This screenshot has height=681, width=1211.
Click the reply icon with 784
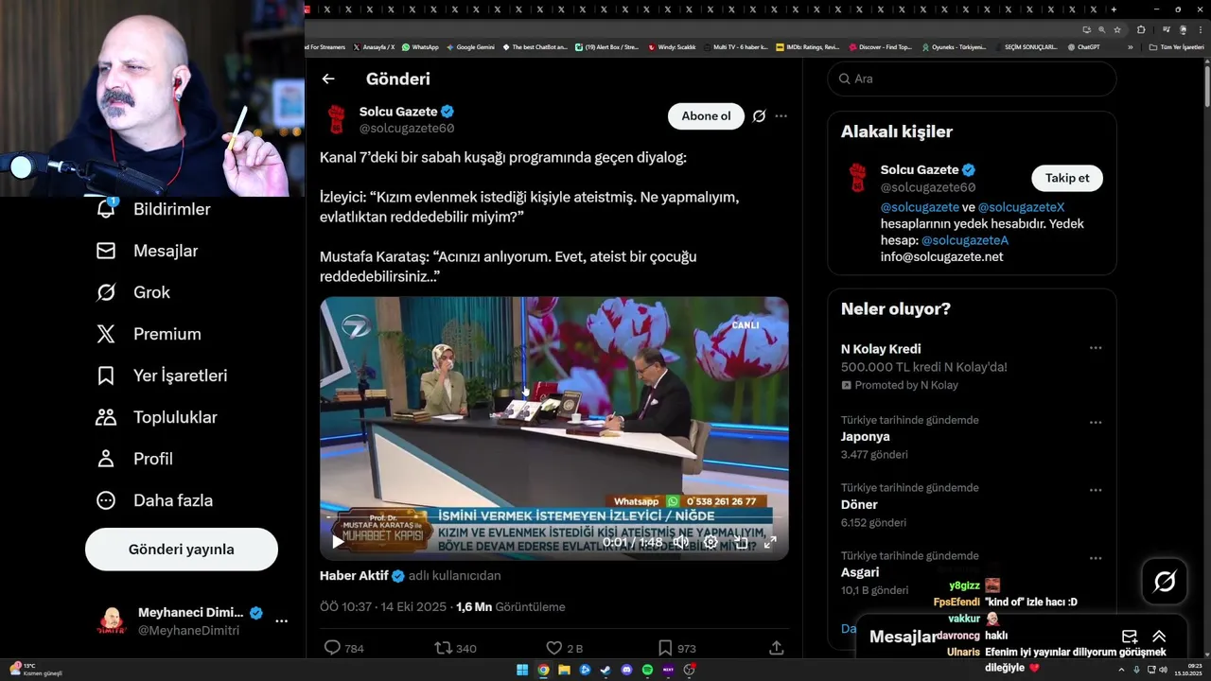[332, 648]
